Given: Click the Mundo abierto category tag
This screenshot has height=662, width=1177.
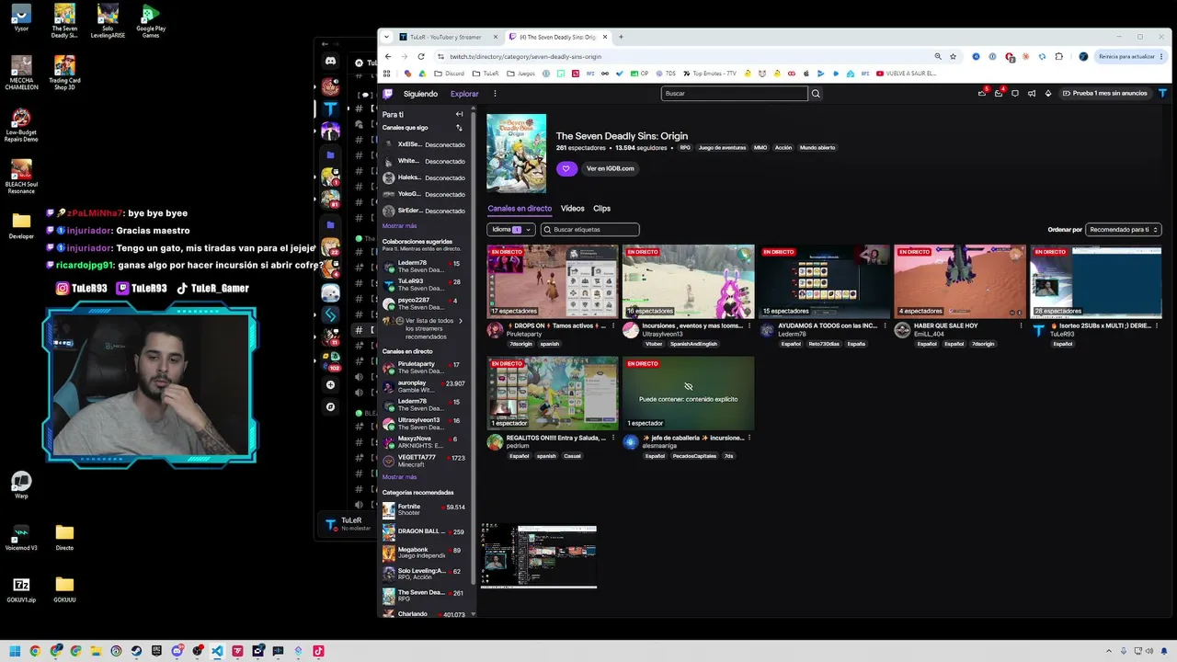Looking at the screenshot, I should pos(817,148).
